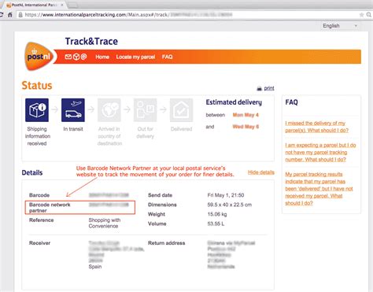
Task: Click the browser address bar URL
Action: 128,15
